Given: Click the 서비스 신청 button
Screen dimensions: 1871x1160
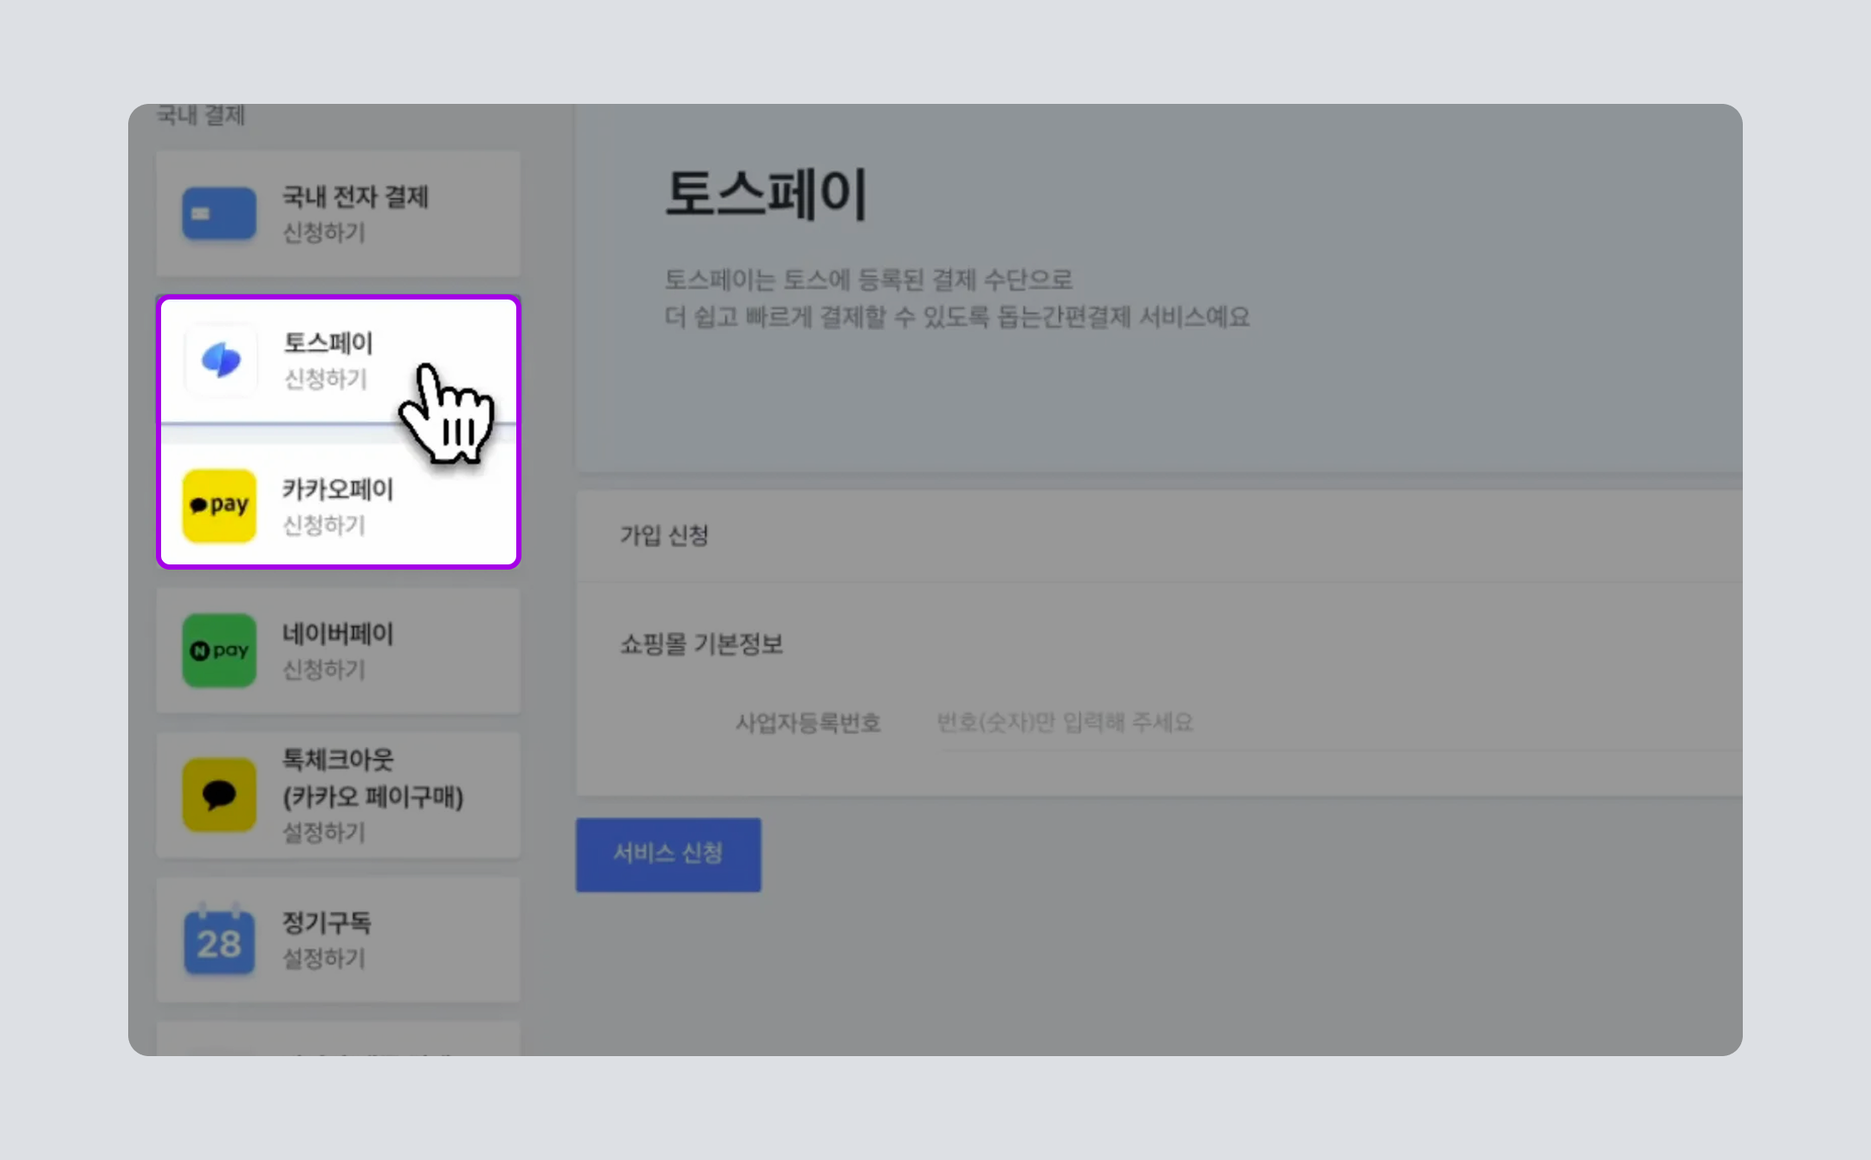Looking at the screenshot, I should 669,854.
